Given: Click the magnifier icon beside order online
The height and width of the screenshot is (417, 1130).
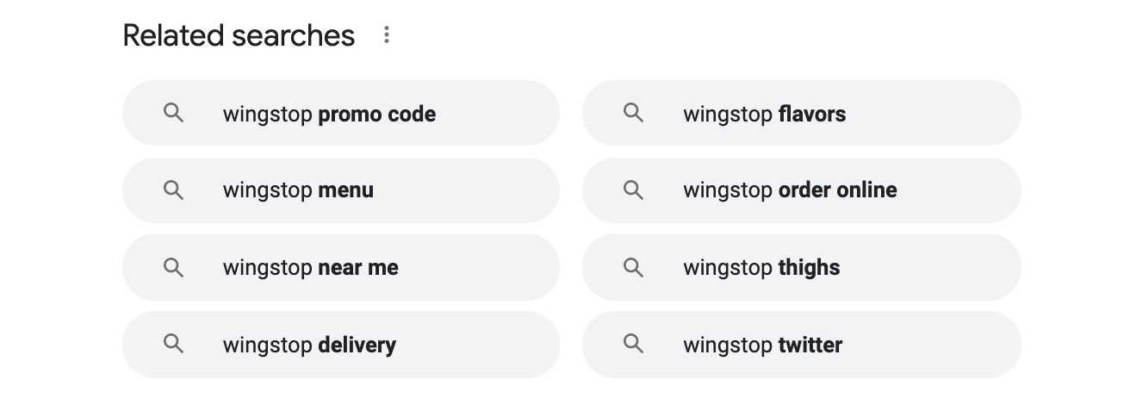Looking at the screenshot, I should pyautogui.click(x=633, y=190).
